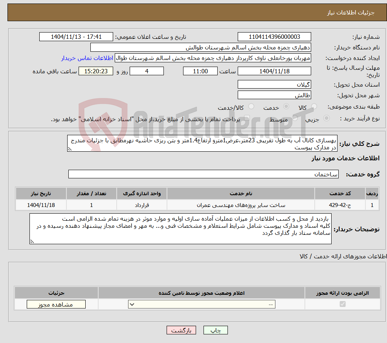This screenshot has height=343, width=387.
Task: Click the قرارداد unit cell
Action: 142,205
